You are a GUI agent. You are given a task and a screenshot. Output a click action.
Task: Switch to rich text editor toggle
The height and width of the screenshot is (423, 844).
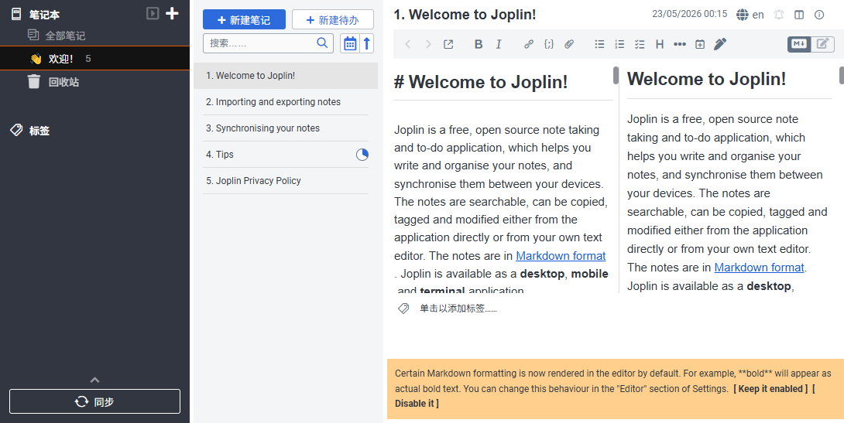coord(822,44)
